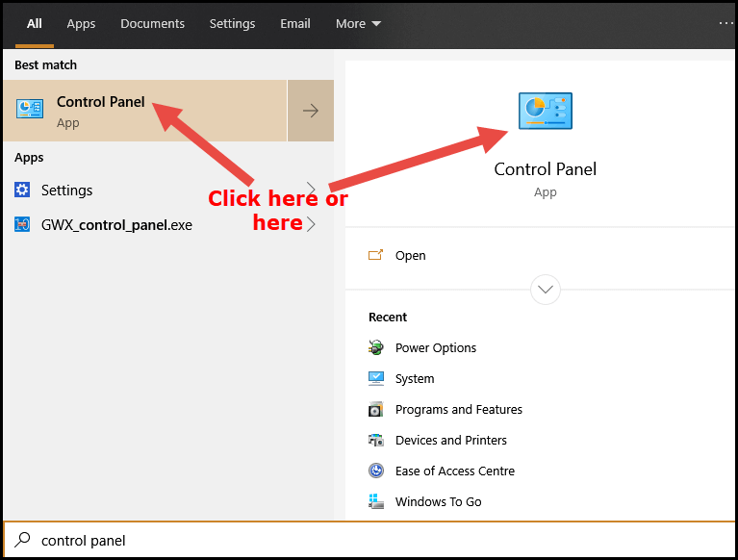
Task: Click the search box containing control panel
Action: [369, 540]
